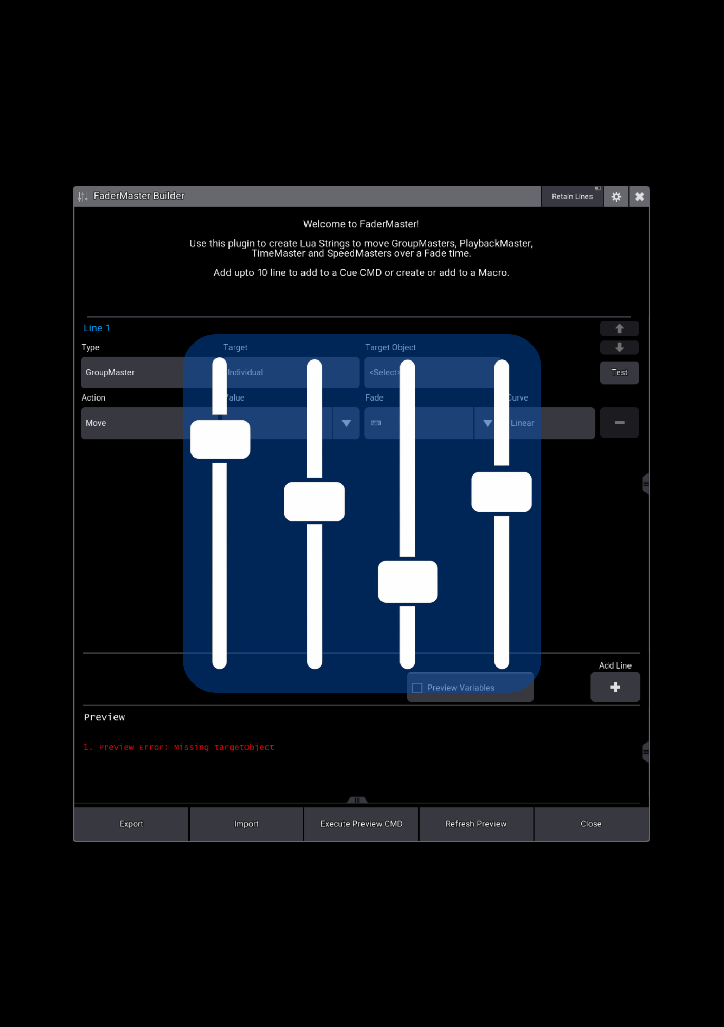Screen dimensions: 724x1027
Task: Close the FaderMaster Builder window with the X
Action: [x=639, y=197]
